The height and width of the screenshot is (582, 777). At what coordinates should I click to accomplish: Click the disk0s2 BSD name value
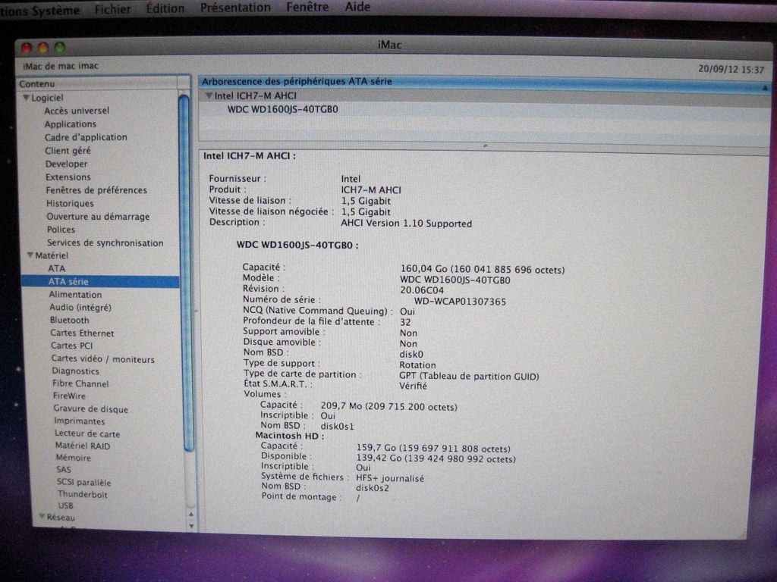click(x=372, y=488)
